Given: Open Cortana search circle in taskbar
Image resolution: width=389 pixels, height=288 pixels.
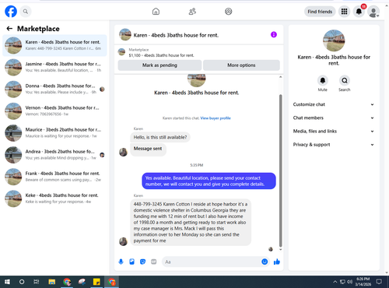Looking at the screenshot, I should [x=22, y=282].
